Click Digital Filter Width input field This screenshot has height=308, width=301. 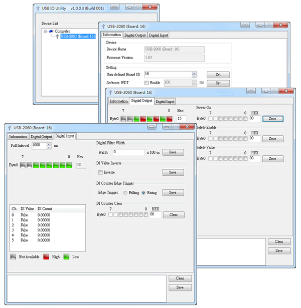[x=128, y=152]
